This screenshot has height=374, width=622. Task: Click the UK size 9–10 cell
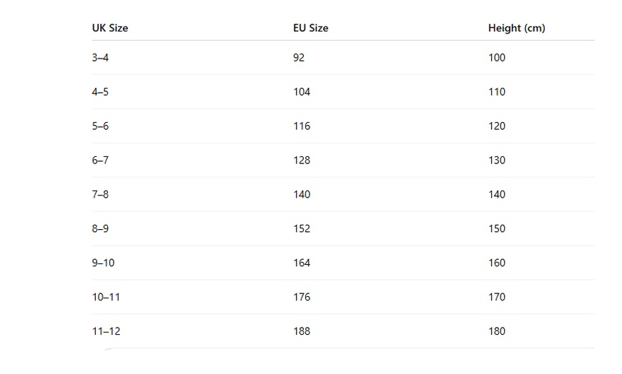pos(103,263)
